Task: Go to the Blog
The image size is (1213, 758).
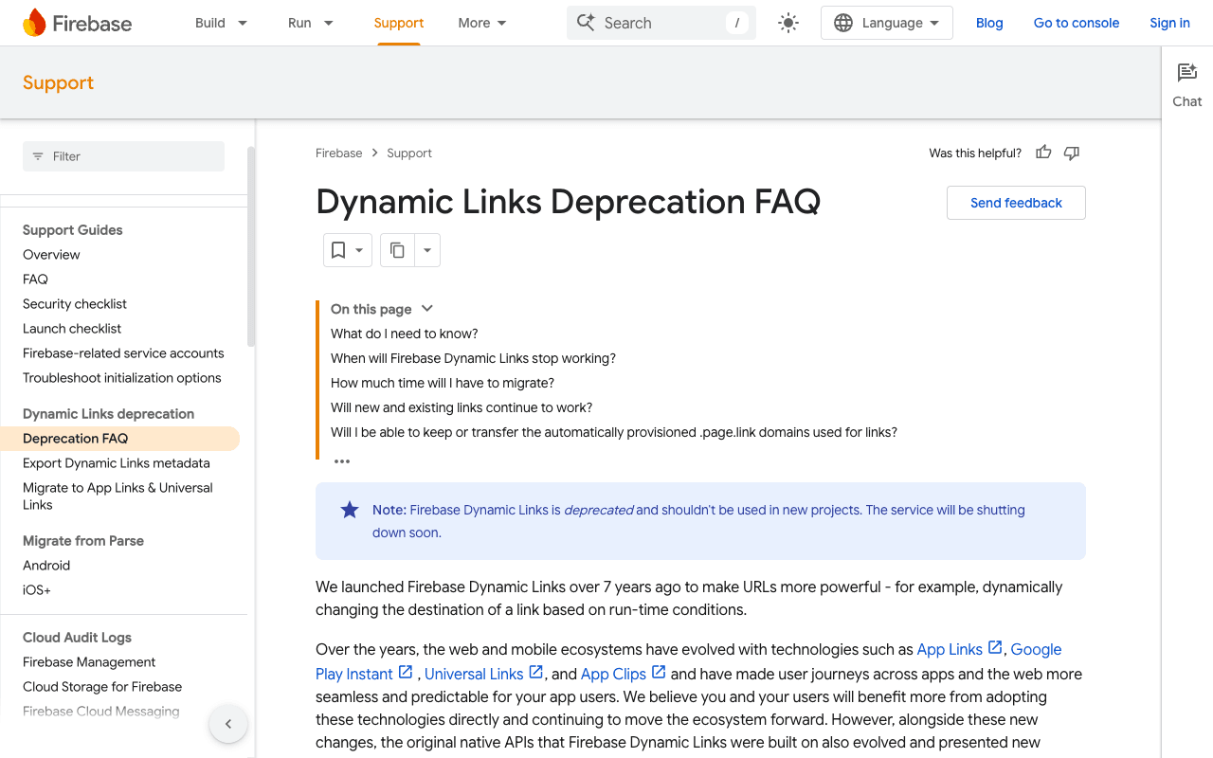Action: (x=989, y=23)
